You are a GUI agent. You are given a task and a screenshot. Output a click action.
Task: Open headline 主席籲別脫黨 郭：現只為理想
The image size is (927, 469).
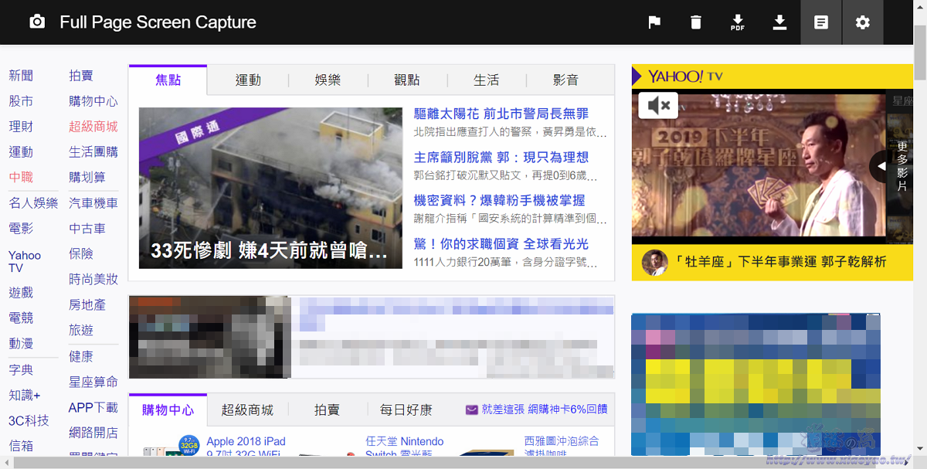point(501,158)
